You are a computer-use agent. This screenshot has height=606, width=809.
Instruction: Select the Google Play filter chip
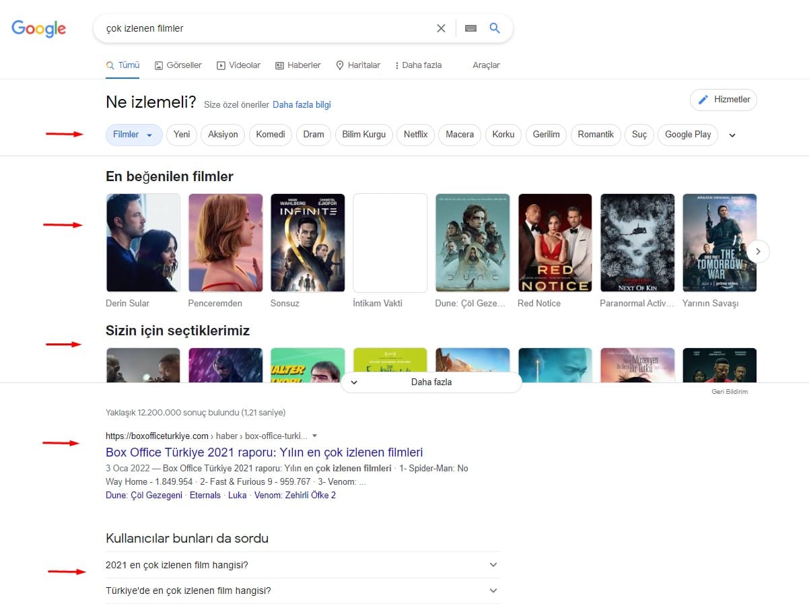coord(688,135)
